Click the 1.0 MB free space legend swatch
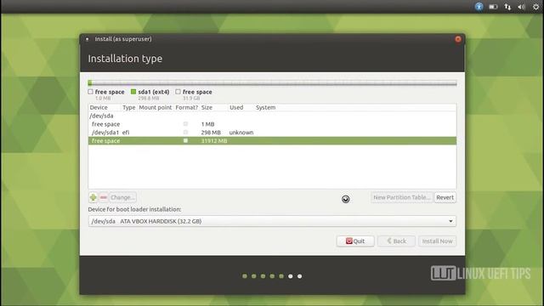This screenshot has width=544, height=306. point(91,92)
